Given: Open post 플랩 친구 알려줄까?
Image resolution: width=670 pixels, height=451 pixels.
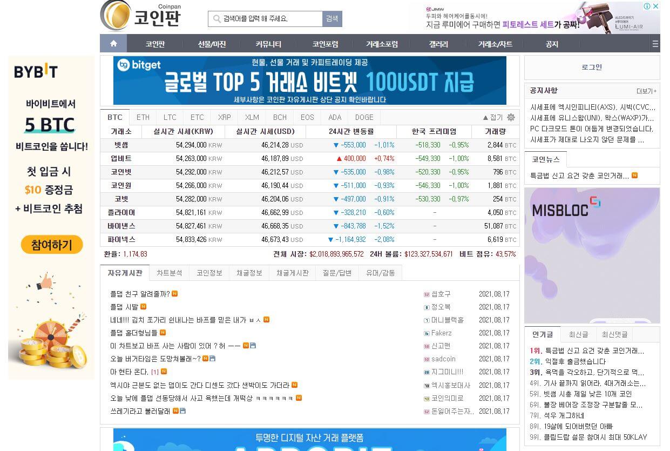Looking at the screenshot, I should 140,294.
